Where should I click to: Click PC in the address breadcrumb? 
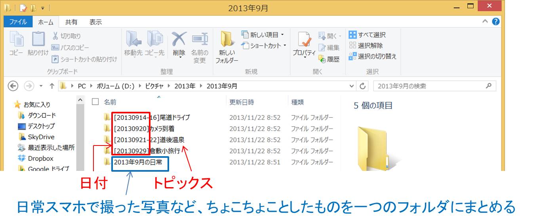click(82, 86)
